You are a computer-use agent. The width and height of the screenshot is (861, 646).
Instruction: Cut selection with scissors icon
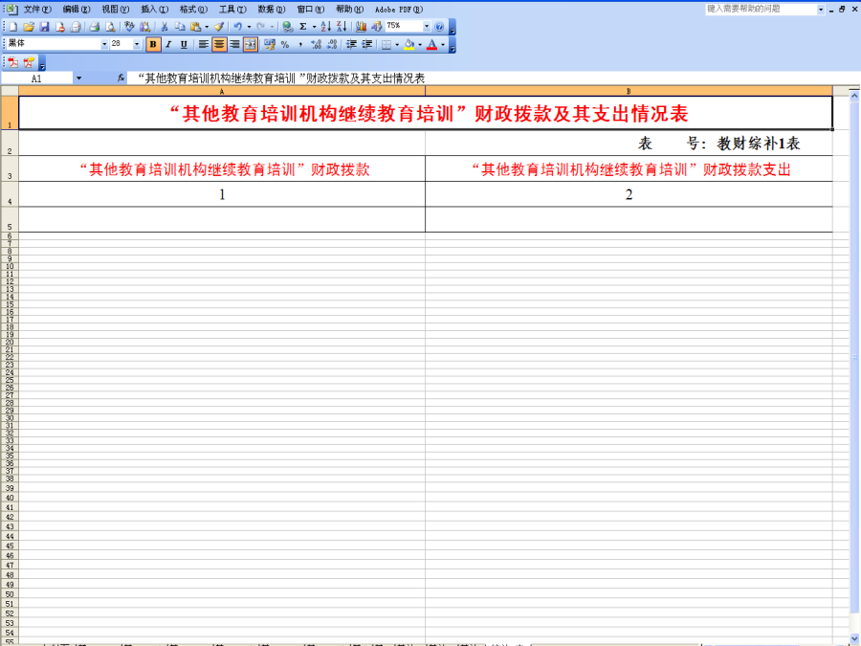coord(165,27)
